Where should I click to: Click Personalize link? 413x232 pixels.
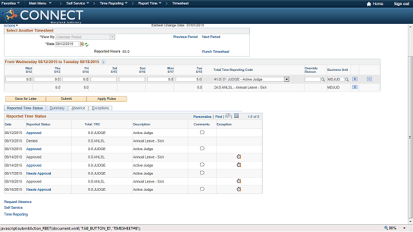click(202, 117)
